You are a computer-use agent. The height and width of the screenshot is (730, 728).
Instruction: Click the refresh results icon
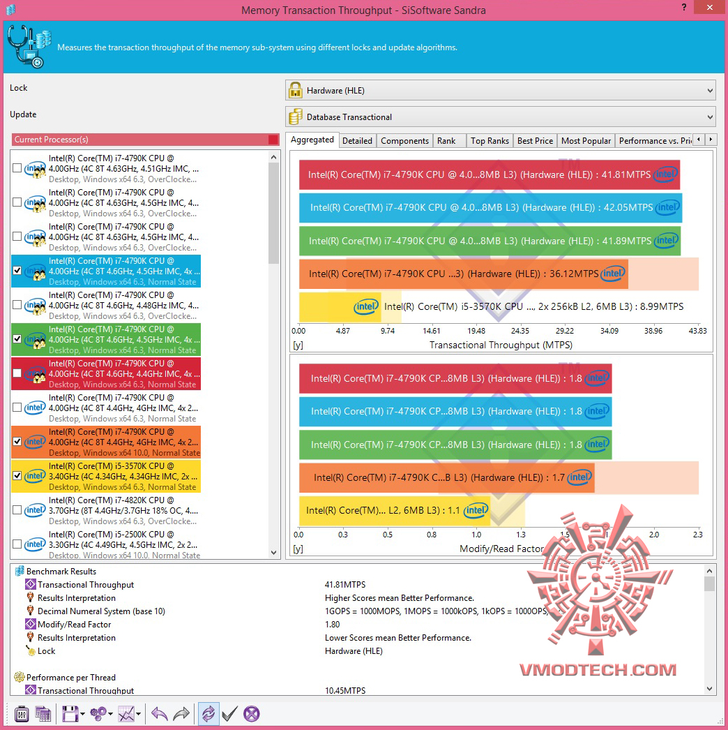coord(208,714)
